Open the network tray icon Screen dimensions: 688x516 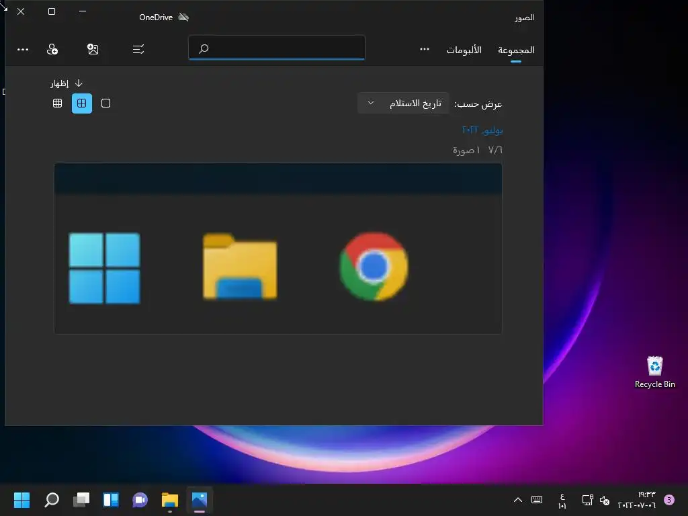pyautogui.click(x=587, y=500)
